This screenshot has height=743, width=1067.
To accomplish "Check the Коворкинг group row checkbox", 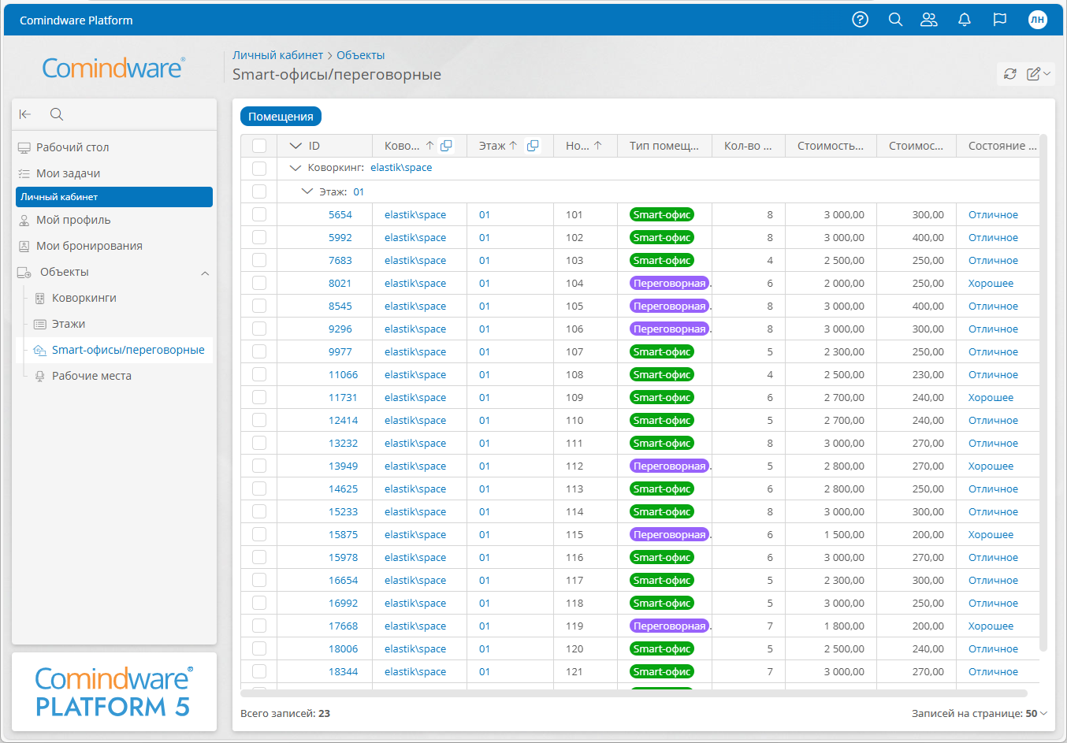I will pyautogui.click(x=259, y=168).
